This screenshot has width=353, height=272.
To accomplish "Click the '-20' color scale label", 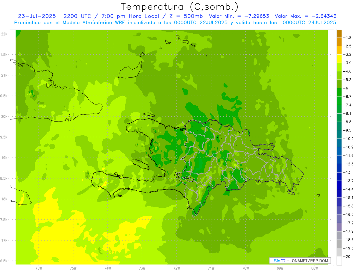I will tap(347, 257).
